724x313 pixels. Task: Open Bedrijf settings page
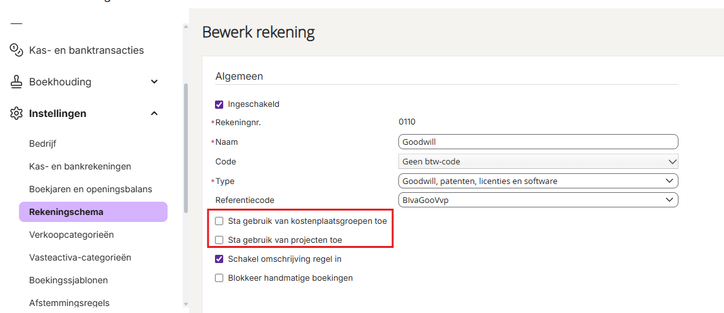[x=43, y=144]
